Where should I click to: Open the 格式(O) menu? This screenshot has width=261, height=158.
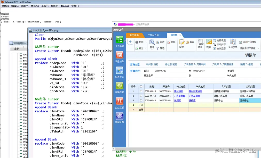(35, 6)
